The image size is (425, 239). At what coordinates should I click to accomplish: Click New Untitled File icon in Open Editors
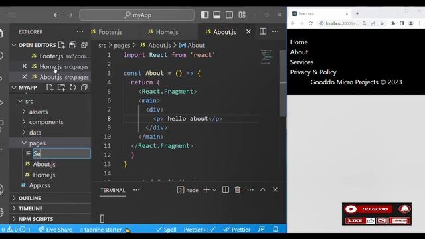point(62,45)
